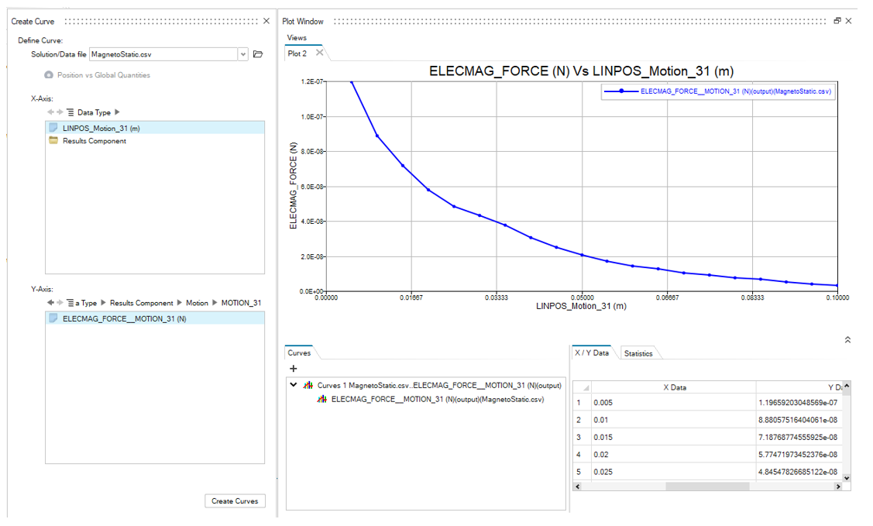Select the Results Component folder in X-Axis
This screenshot has width=873, height=526.
(94, 141)
